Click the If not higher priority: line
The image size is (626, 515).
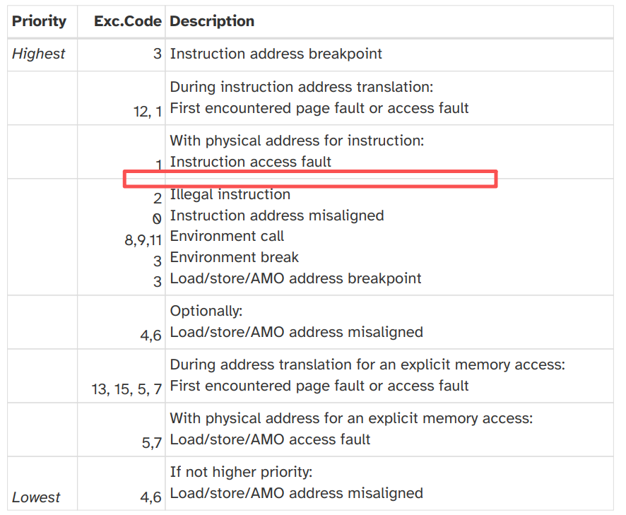pos(241,473)
